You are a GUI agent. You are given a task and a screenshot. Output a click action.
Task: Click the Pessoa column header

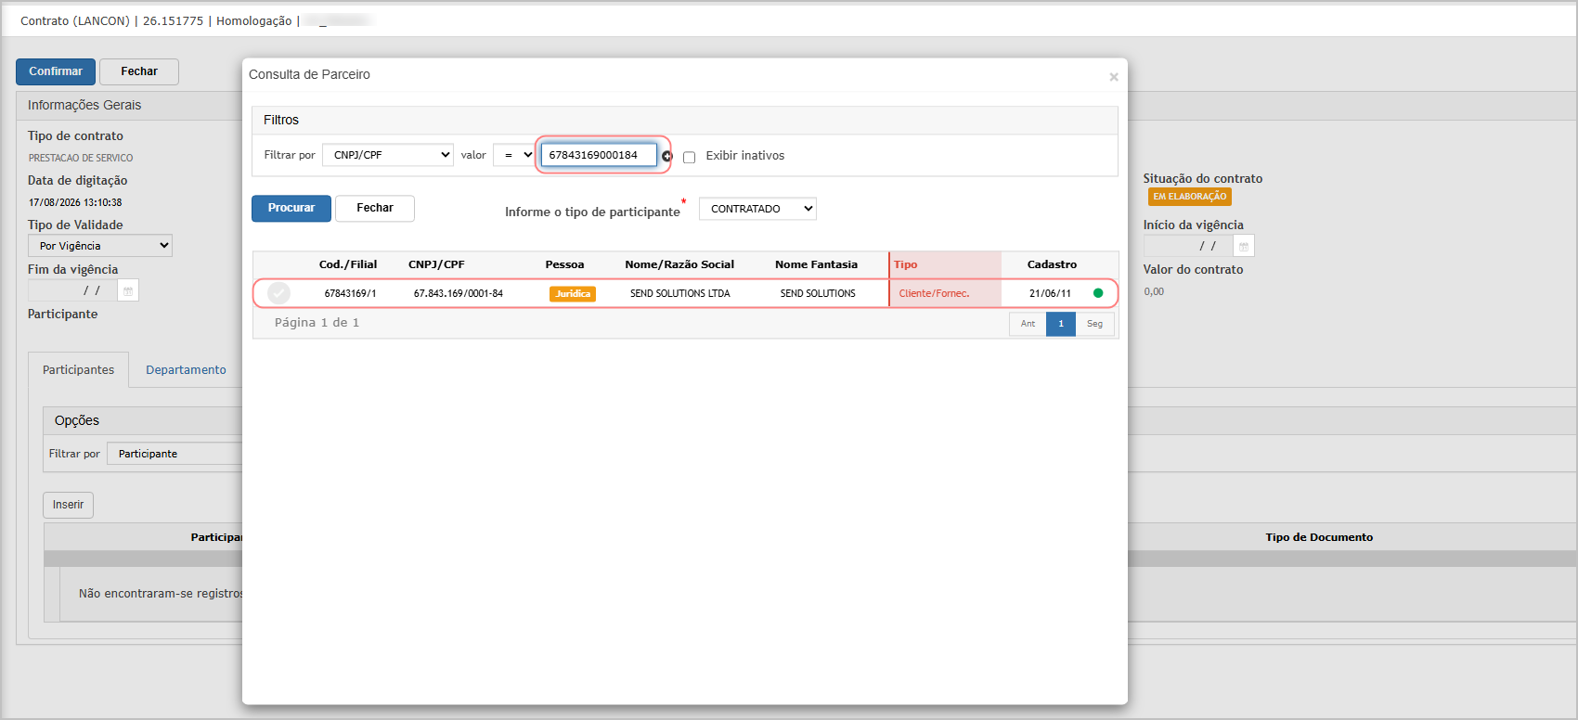tap(565, 264)
